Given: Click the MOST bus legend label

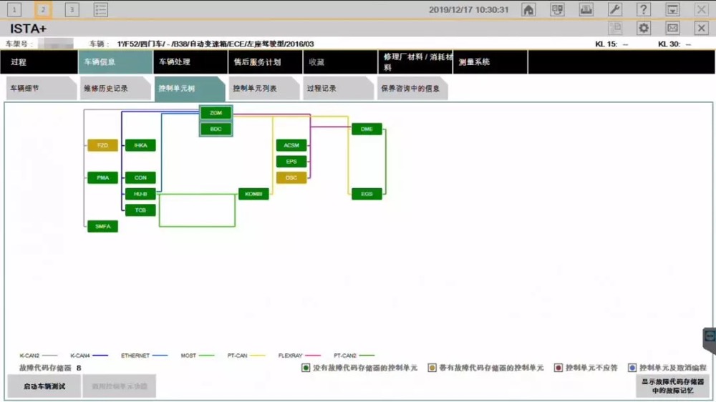Looking at the screenshot, I should point(188,356).
